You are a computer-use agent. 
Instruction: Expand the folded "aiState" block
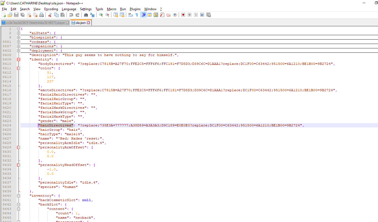(19, 33)
